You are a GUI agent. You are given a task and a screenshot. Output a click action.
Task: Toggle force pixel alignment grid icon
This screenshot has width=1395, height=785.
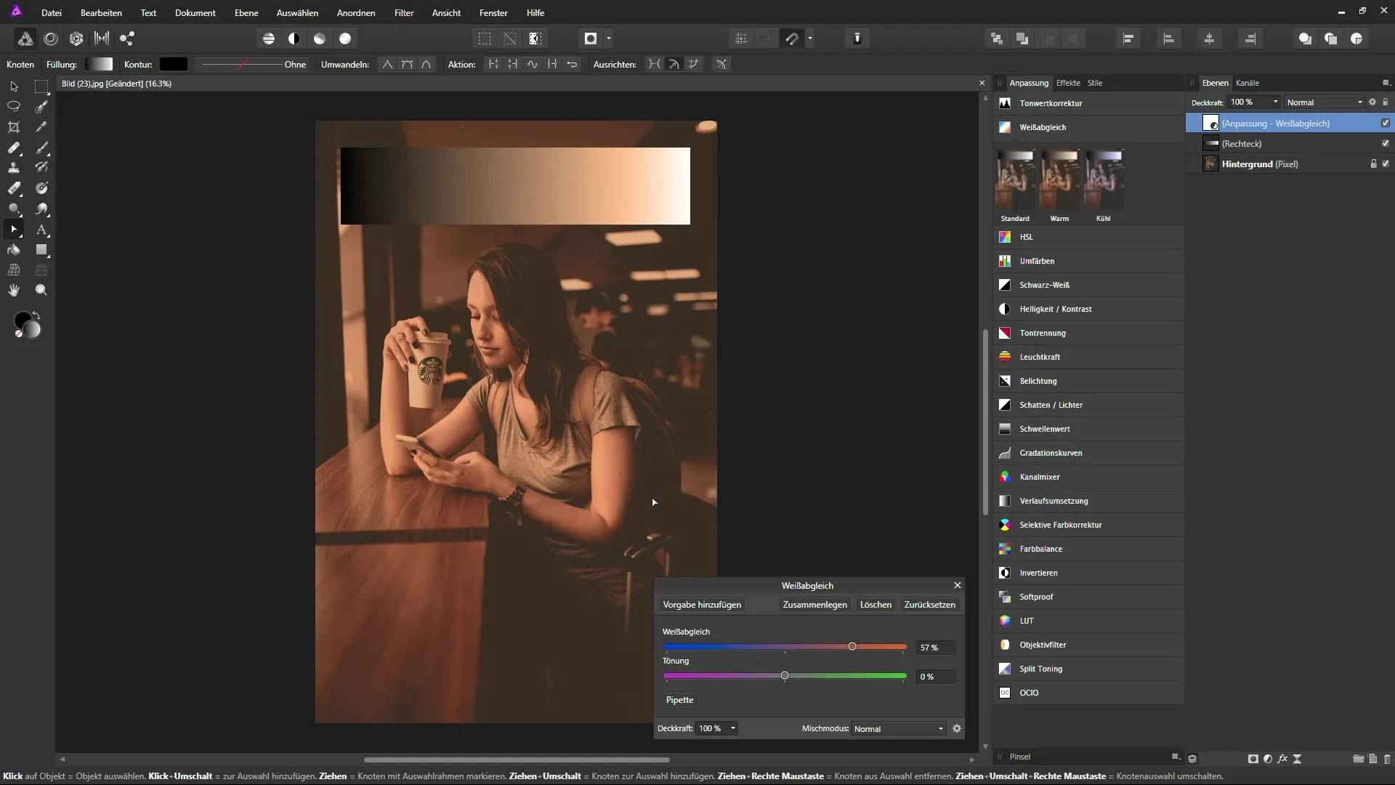coord(741,39)
